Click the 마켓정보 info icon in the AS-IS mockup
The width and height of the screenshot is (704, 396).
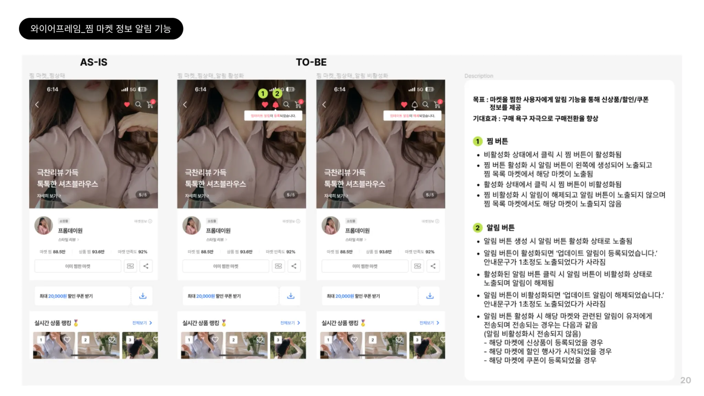150,221
